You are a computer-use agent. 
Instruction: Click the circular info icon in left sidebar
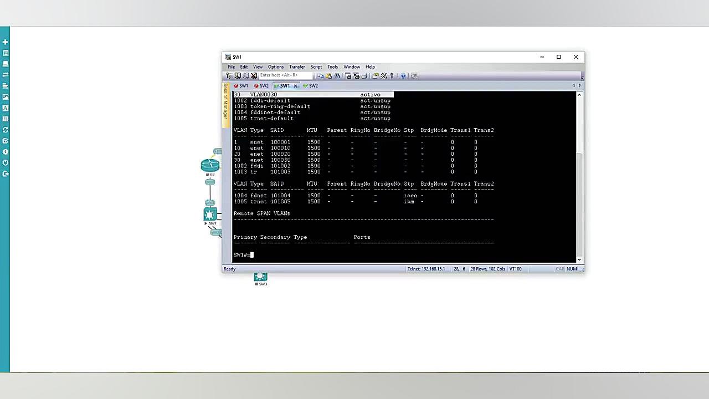5,152
